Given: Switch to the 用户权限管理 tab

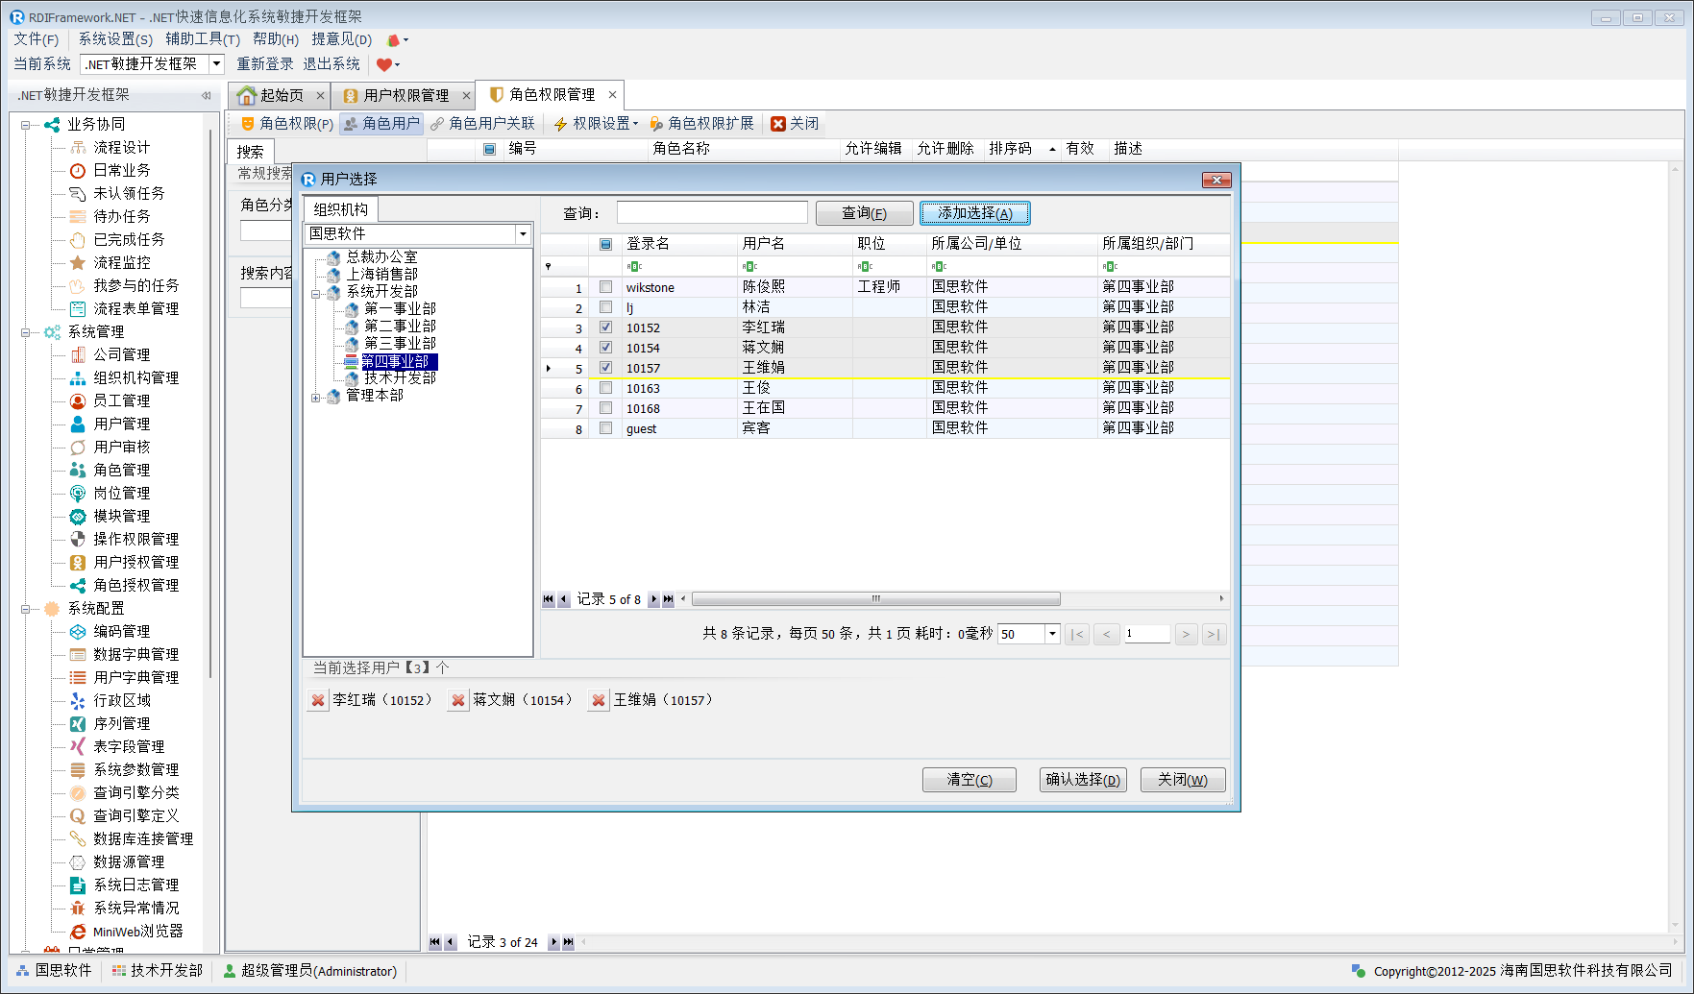Looking at the screenshot, I should tap(405, 95).
